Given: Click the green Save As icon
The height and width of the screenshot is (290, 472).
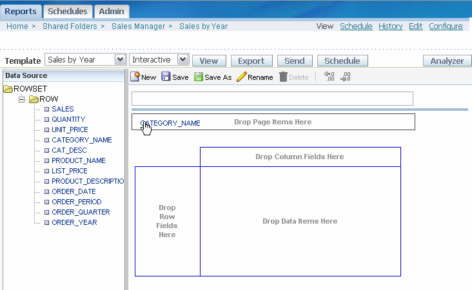Looking at the screenshot, I should point(198,77).
